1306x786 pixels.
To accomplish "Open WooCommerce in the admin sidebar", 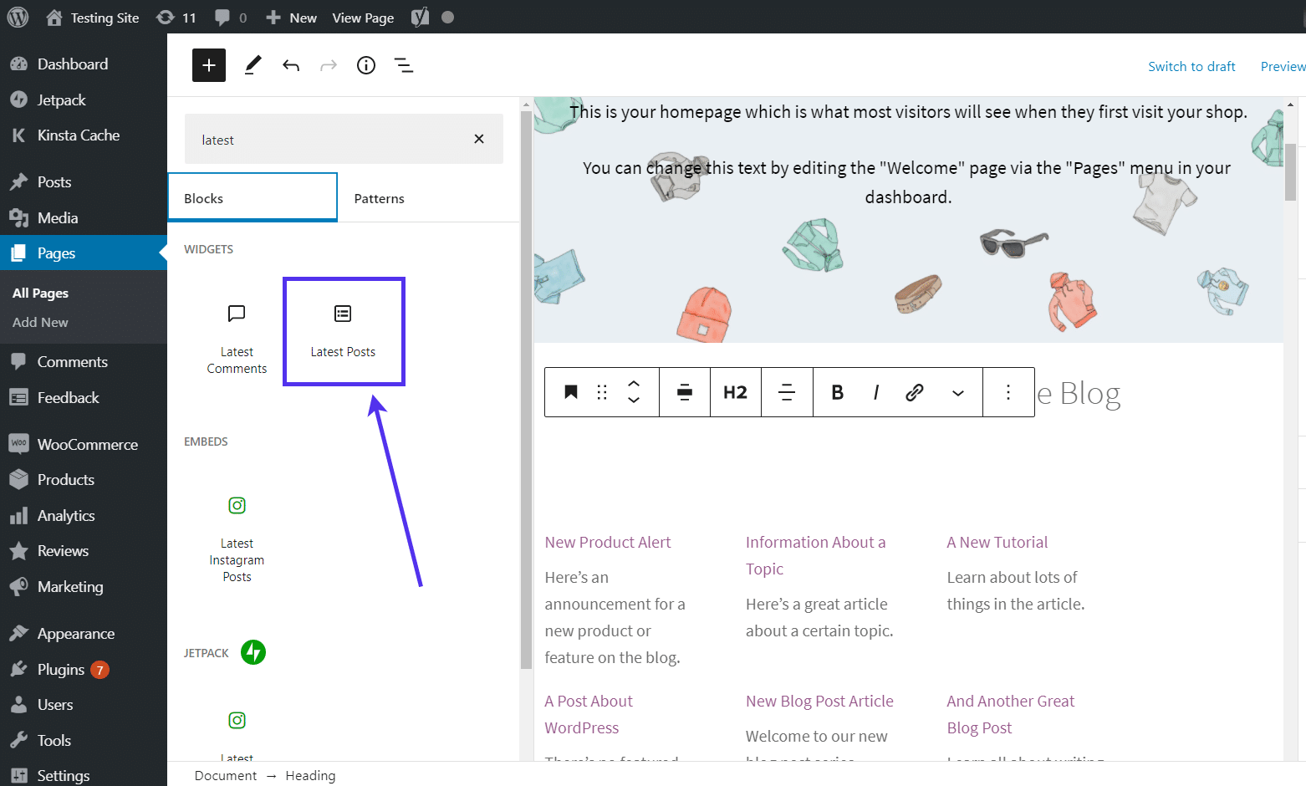I will point(87,444).
